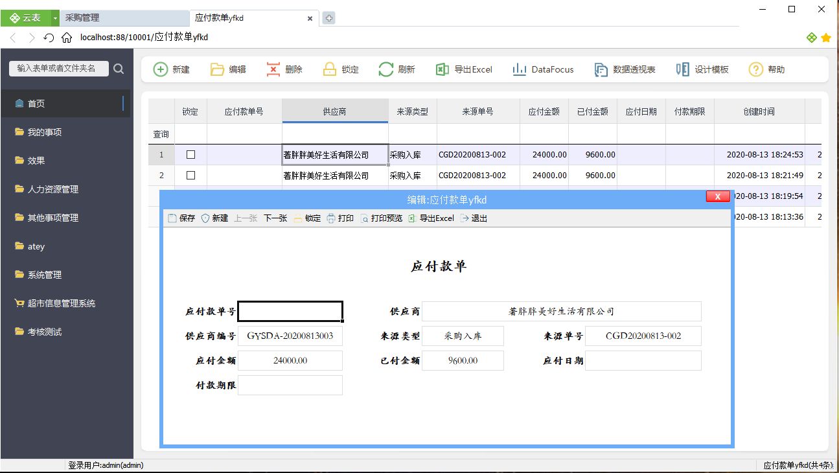This screenshot has height=473, width=839.
Task: Click the 刷新 (Refresh) toolbar button
Action: coord(397,69)
